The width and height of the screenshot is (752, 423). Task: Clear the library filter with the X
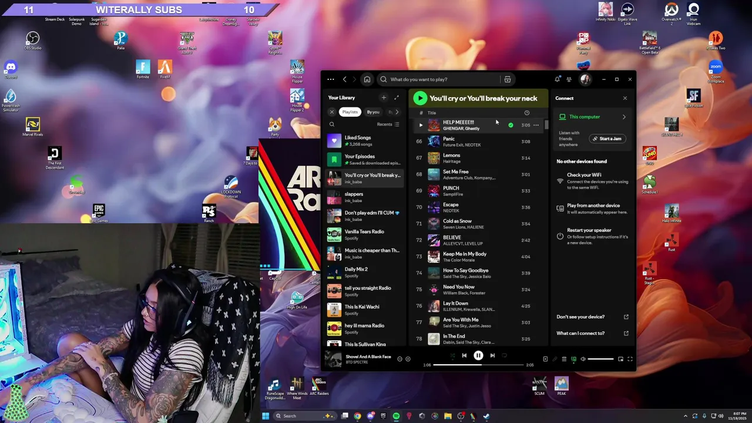point(332,112)
